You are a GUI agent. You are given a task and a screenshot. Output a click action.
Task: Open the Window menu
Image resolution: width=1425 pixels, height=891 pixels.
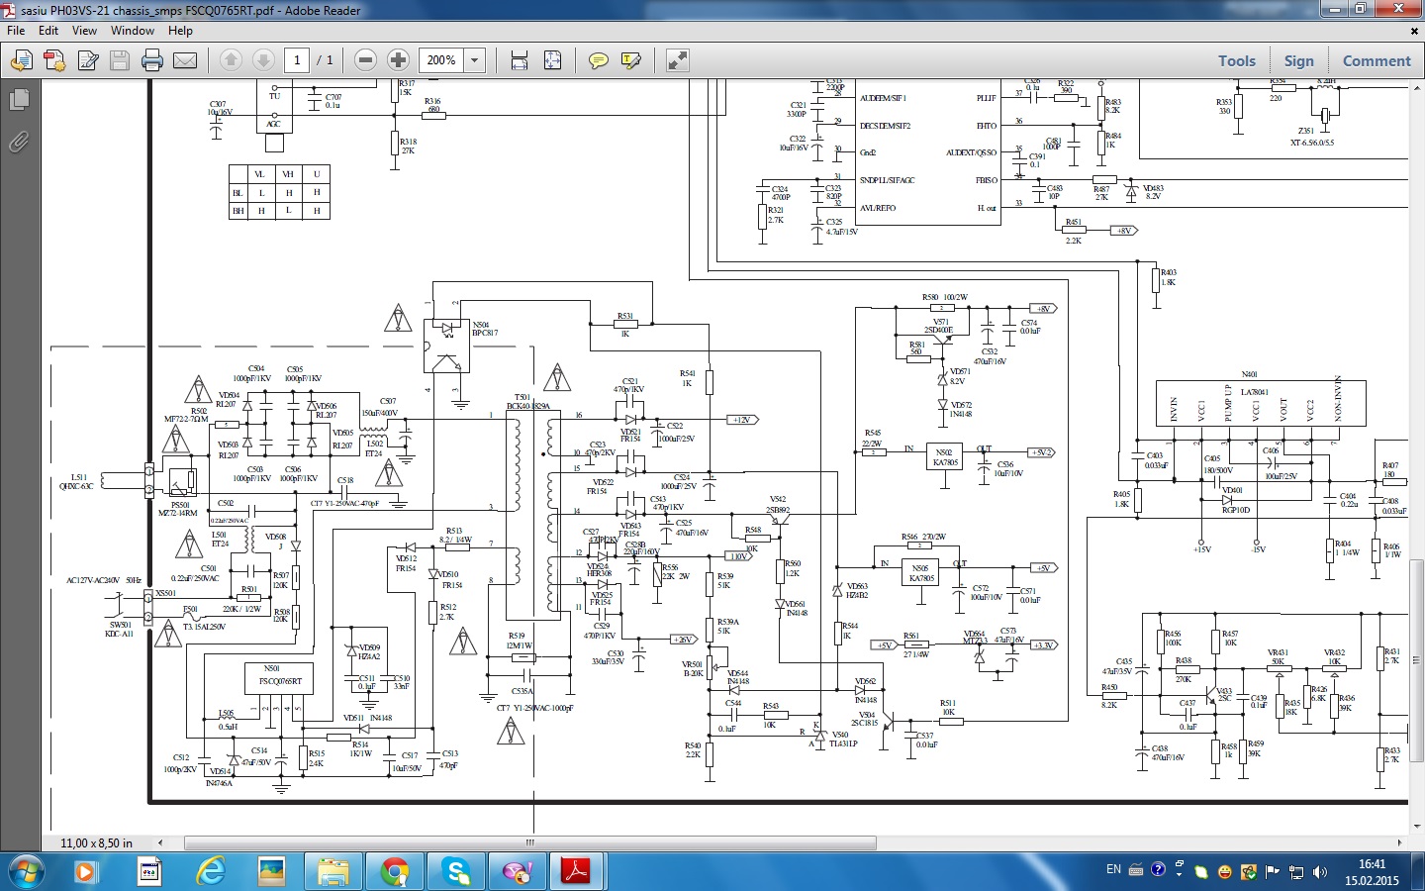pyautogui.click(x=133, y=31)
